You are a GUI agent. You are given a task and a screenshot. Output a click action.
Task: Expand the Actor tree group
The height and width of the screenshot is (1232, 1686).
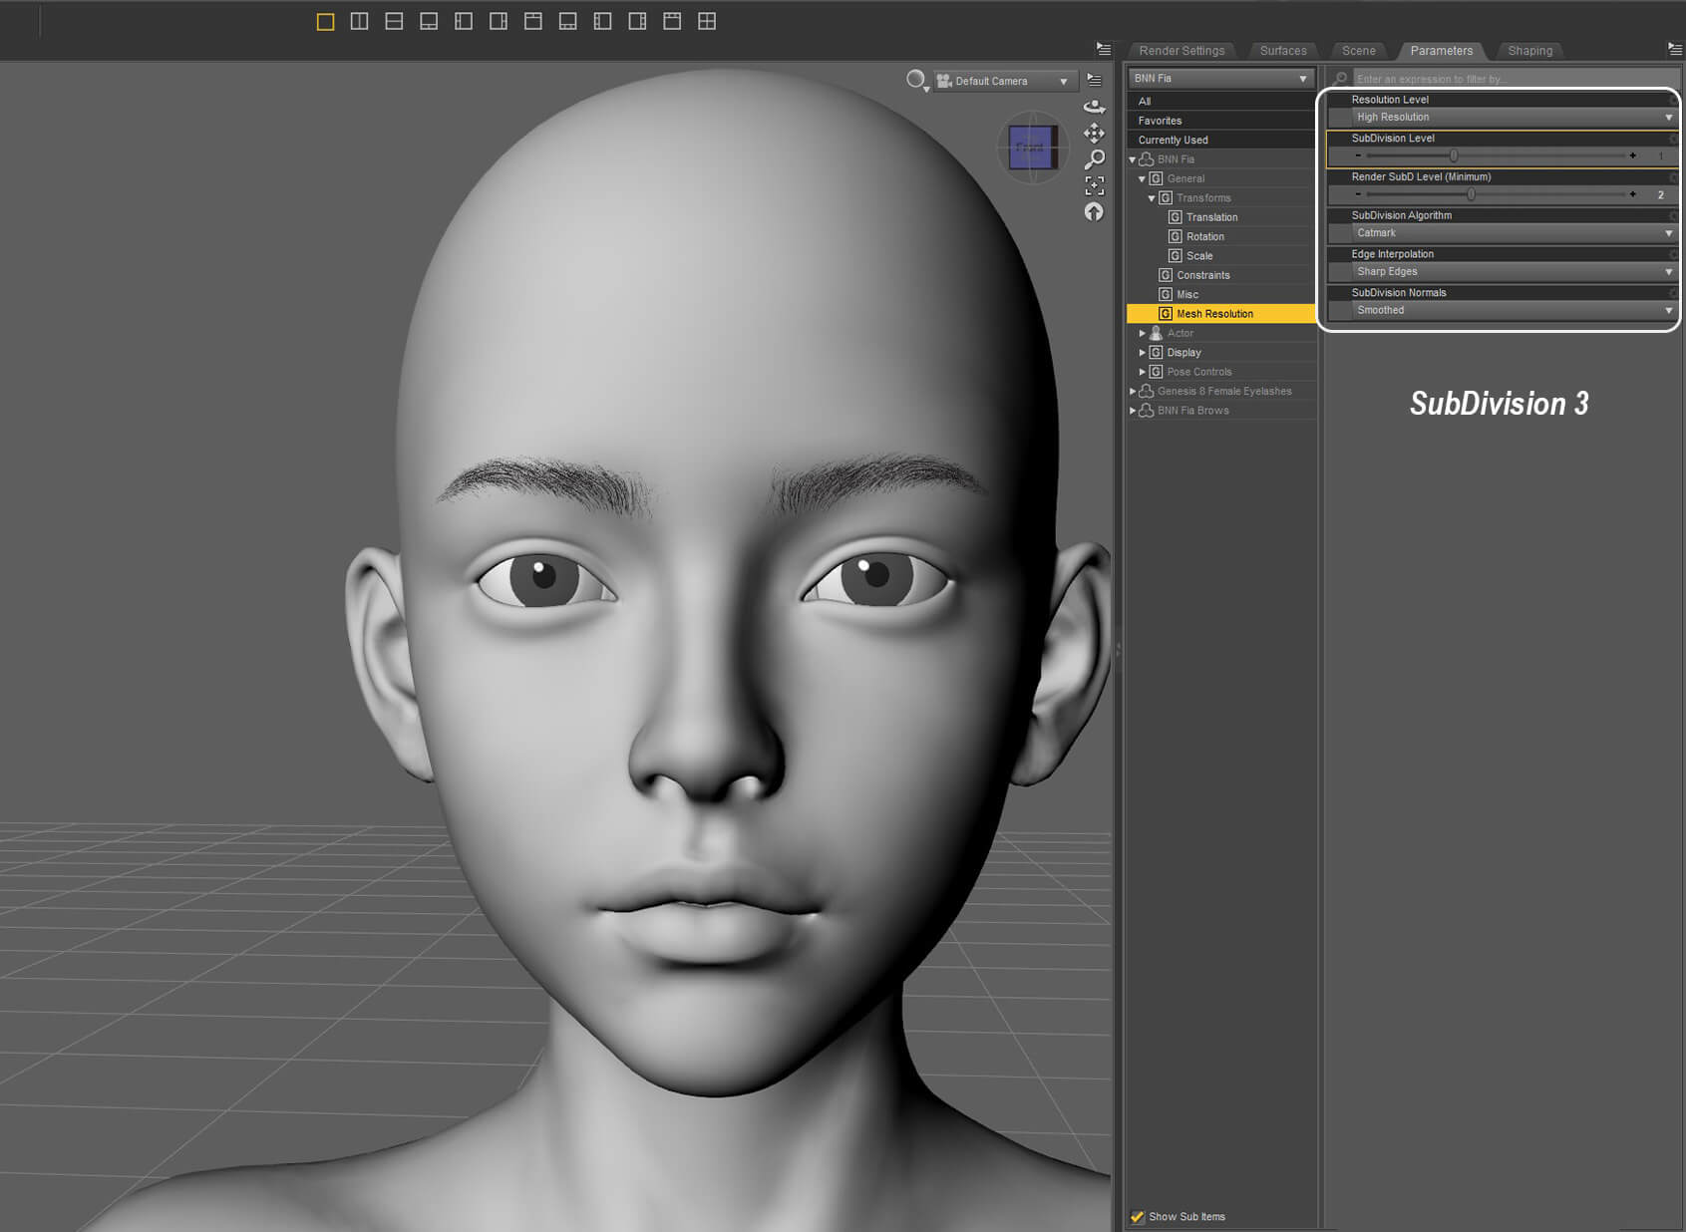pos(1143,333)
